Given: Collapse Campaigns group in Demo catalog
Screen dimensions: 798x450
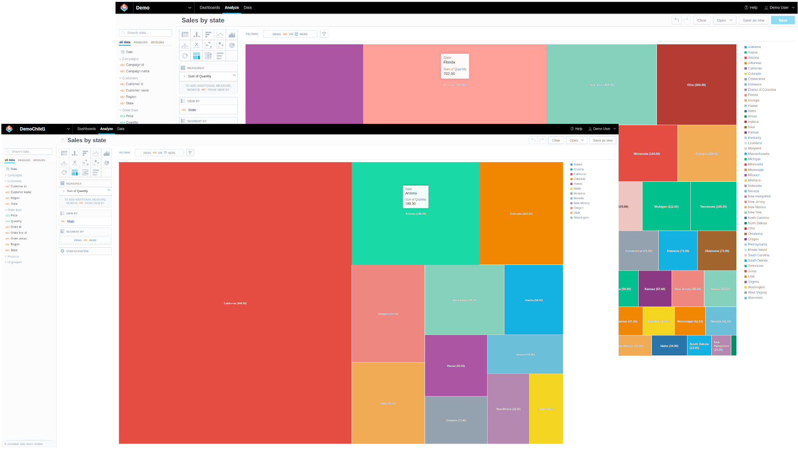Looking at the screenshot, I should pyautogui.click(x=129, y=59).
